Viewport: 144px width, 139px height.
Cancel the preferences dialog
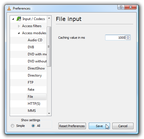(123, 126)
